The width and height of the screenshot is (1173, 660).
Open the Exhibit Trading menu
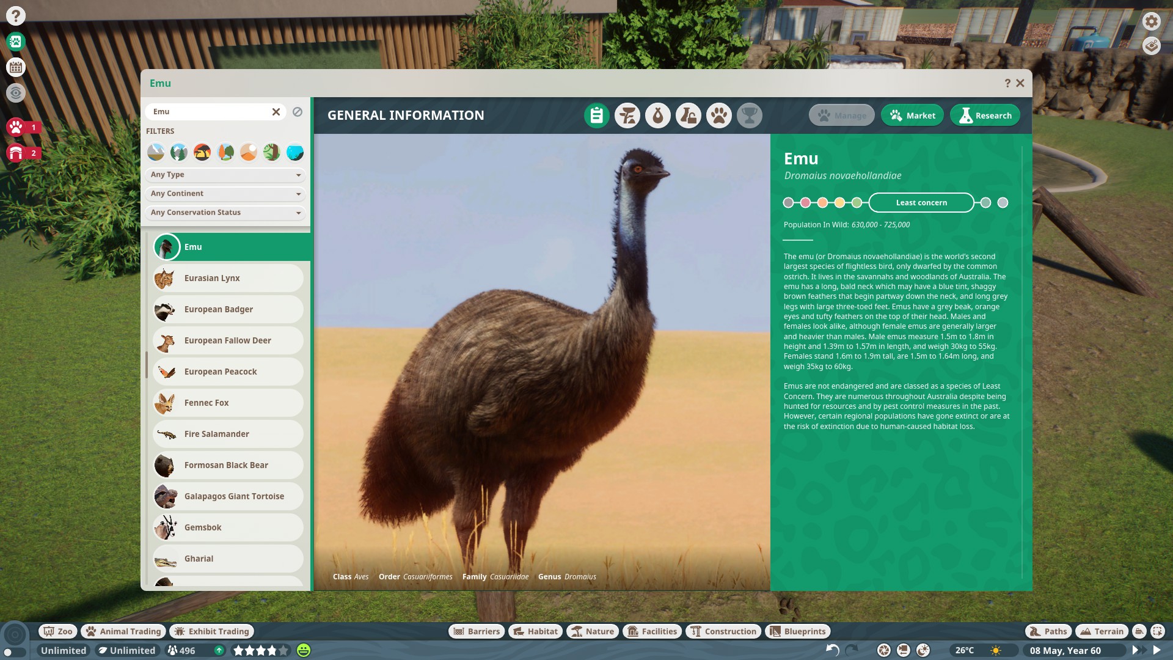point(212,631)
